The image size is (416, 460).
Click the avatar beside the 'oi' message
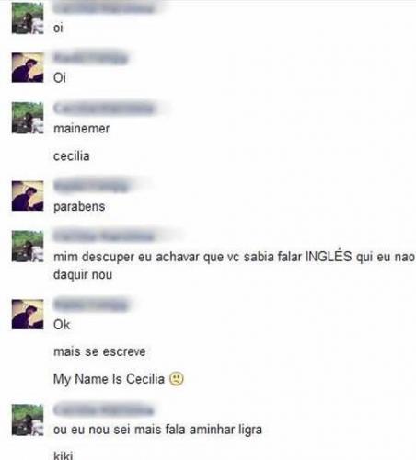[28, 17]
